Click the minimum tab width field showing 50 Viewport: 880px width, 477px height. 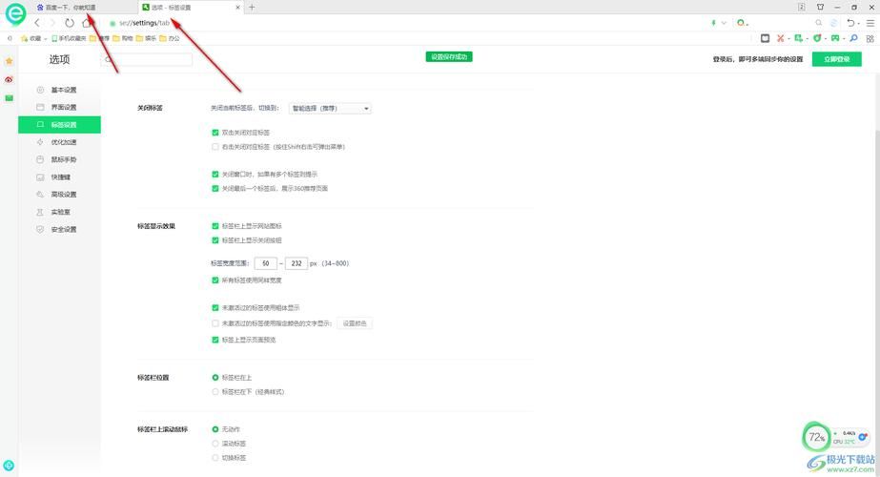coord(265,263)
